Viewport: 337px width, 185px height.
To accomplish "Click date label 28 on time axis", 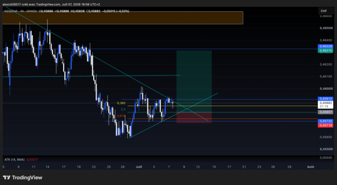I will tap(123, 167).
